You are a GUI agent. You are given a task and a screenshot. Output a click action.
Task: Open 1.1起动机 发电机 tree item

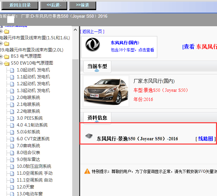tap(33, 77)
